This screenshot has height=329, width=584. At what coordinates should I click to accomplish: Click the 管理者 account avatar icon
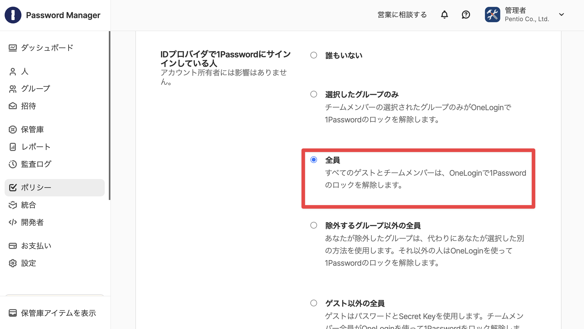click(493, 15)
